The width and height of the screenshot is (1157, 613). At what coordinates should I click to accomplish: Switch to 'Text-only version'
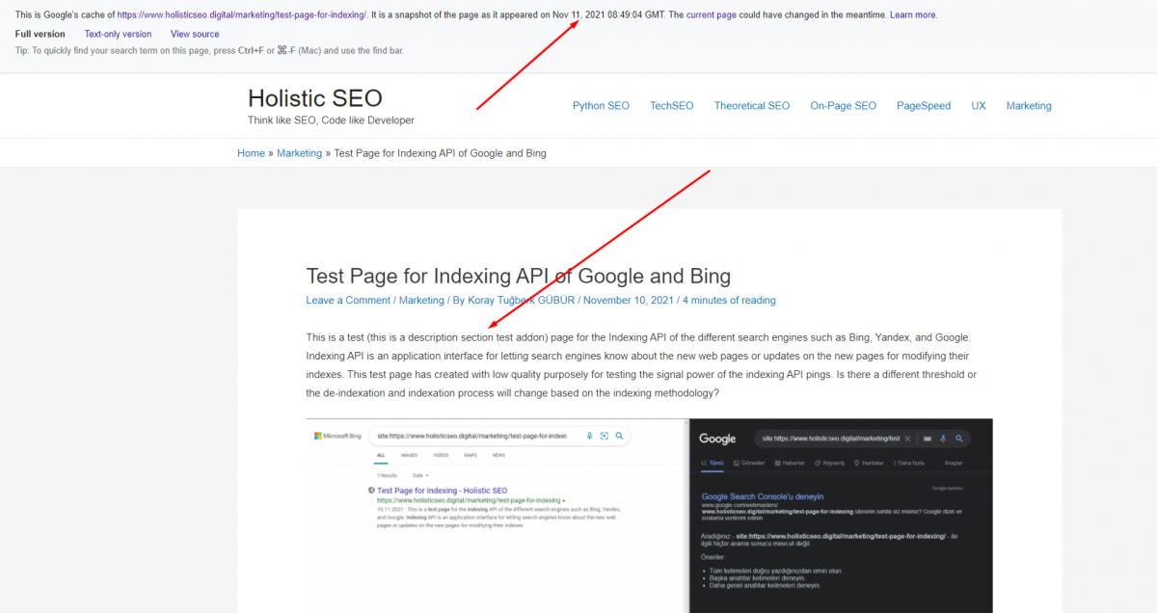(118, 34)
